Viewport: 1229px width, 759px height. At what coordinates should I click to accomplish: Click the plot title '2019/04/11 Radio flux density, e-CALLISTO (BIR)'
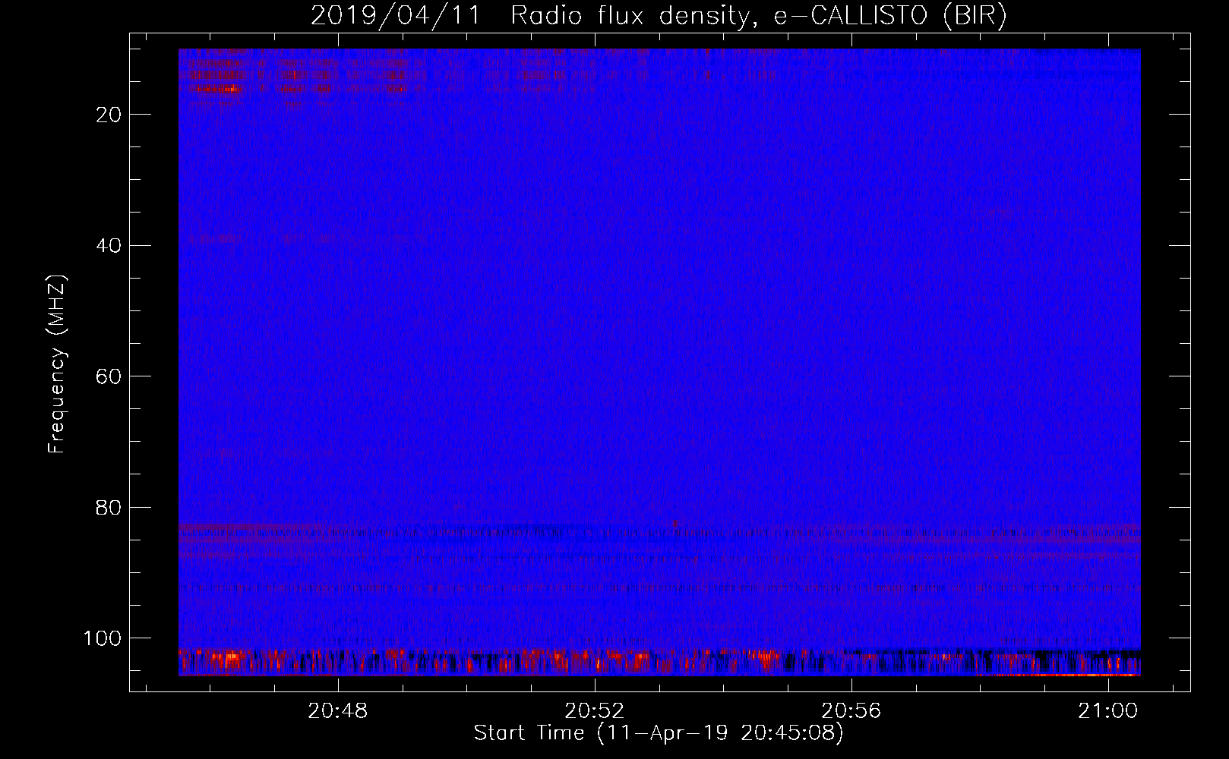[659, 16]
